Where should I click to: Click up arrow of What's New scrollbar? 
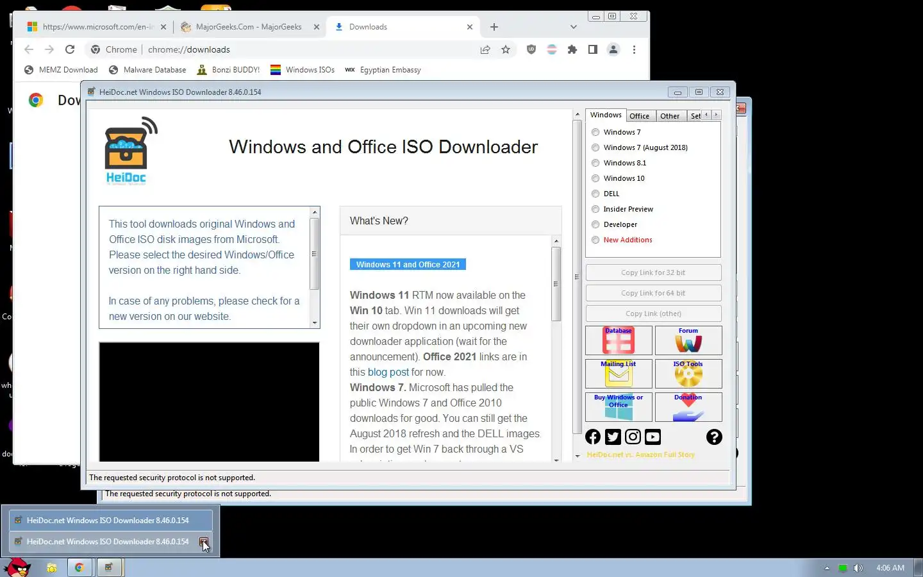[x=556, y=241]
